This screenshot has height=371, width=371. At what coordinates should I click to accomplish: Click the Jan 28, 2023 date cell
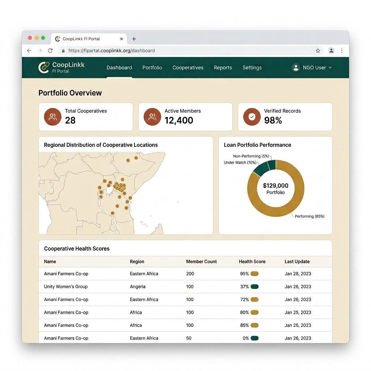[298, 274]
